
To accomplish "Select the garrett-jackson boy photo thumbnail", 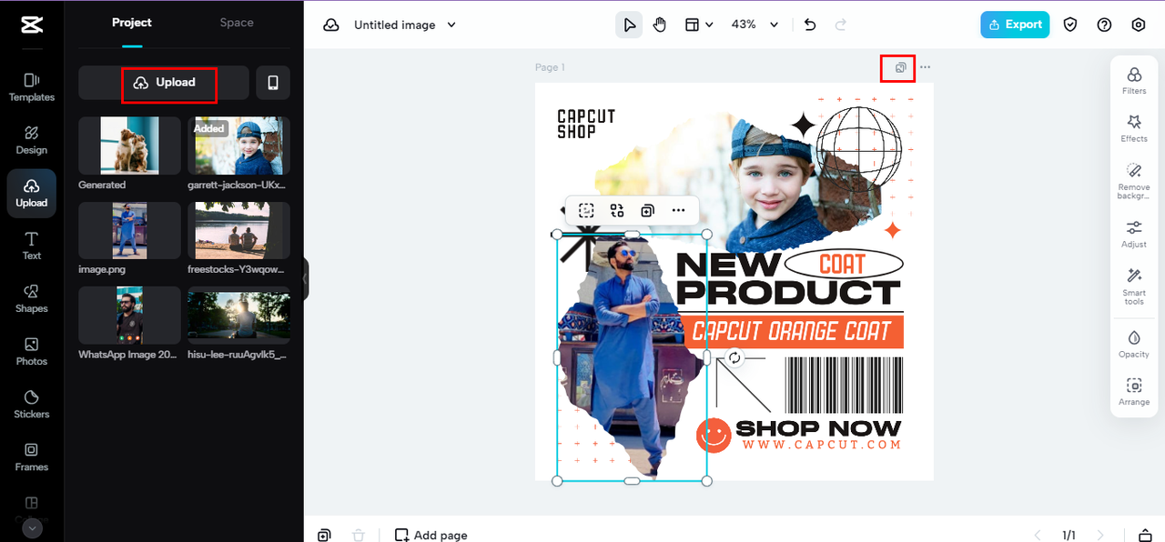I will [x=238, y=146].
